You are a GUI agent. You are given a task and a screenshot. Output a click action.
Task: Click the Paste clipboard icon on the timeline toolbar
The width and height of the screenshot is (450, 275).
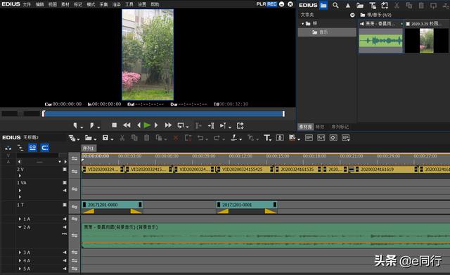(147, 138)
